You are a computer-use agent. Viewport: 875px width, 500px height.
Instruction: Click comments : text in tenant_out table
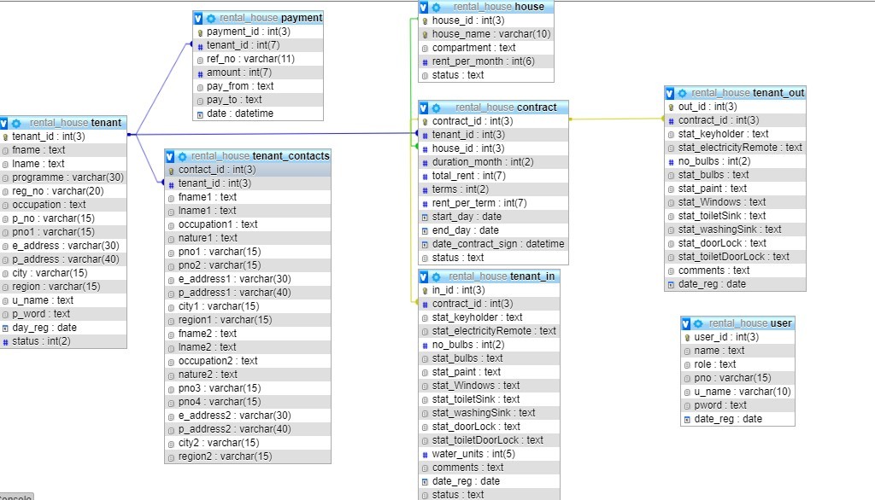(x=735, y=270)
